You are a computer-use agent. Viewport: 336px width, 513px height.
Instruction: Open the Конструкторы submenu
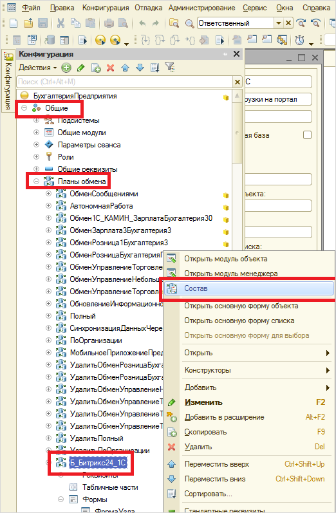coord(249,370)
